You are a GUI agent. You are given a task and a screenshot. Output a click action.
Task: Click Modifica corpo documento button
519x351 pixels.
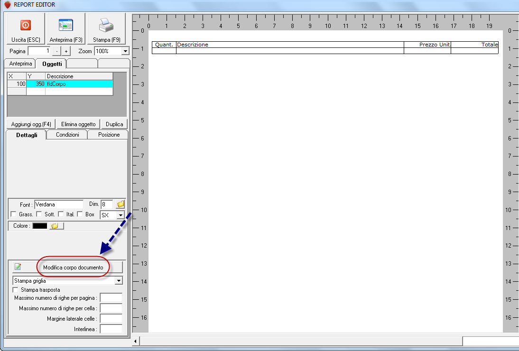(67, 268)
